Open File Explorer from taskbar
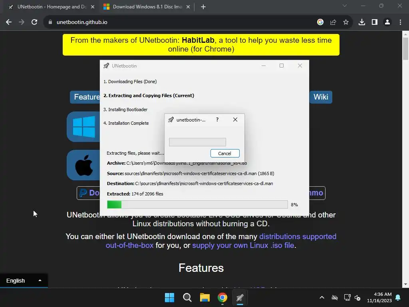 (x=205, y=297)
